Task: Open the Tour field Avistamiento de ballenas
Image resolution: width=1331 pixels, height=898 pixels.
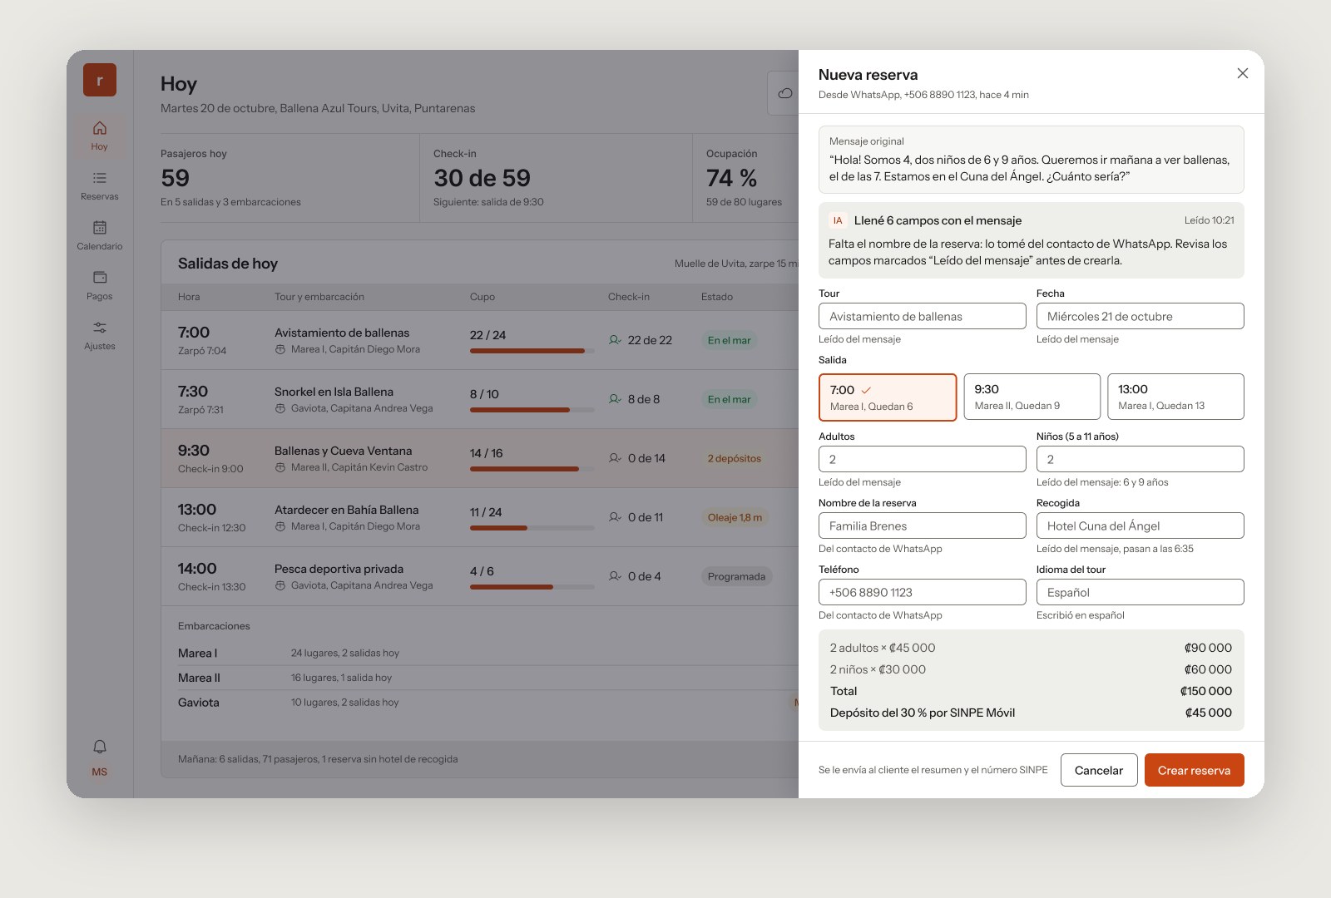Action: 922,316
